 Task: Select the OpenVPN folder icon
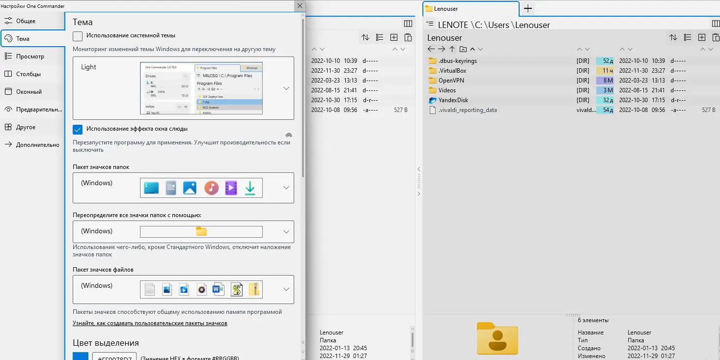(x=432, y=81)
